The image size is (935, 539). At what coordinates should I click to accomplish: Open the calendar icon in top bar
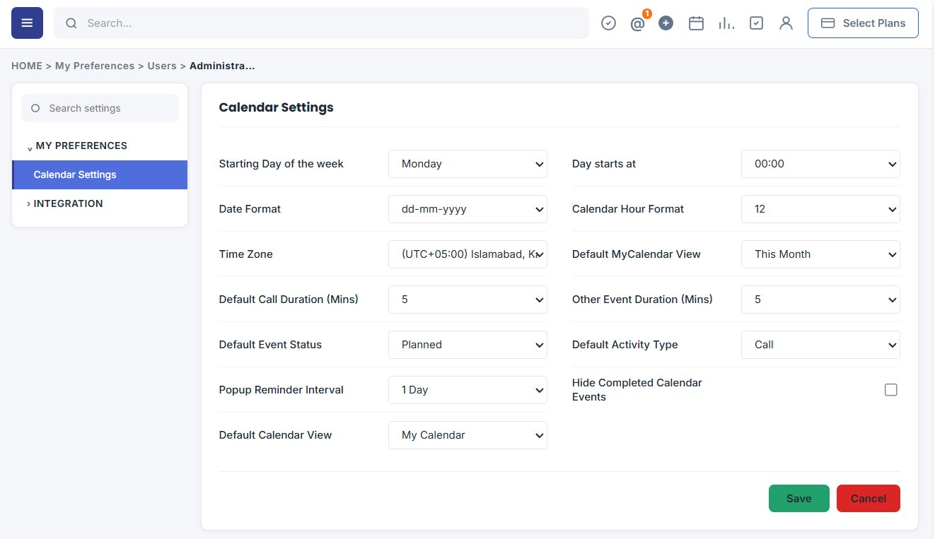pyautogui.click(x=696, y=23)
